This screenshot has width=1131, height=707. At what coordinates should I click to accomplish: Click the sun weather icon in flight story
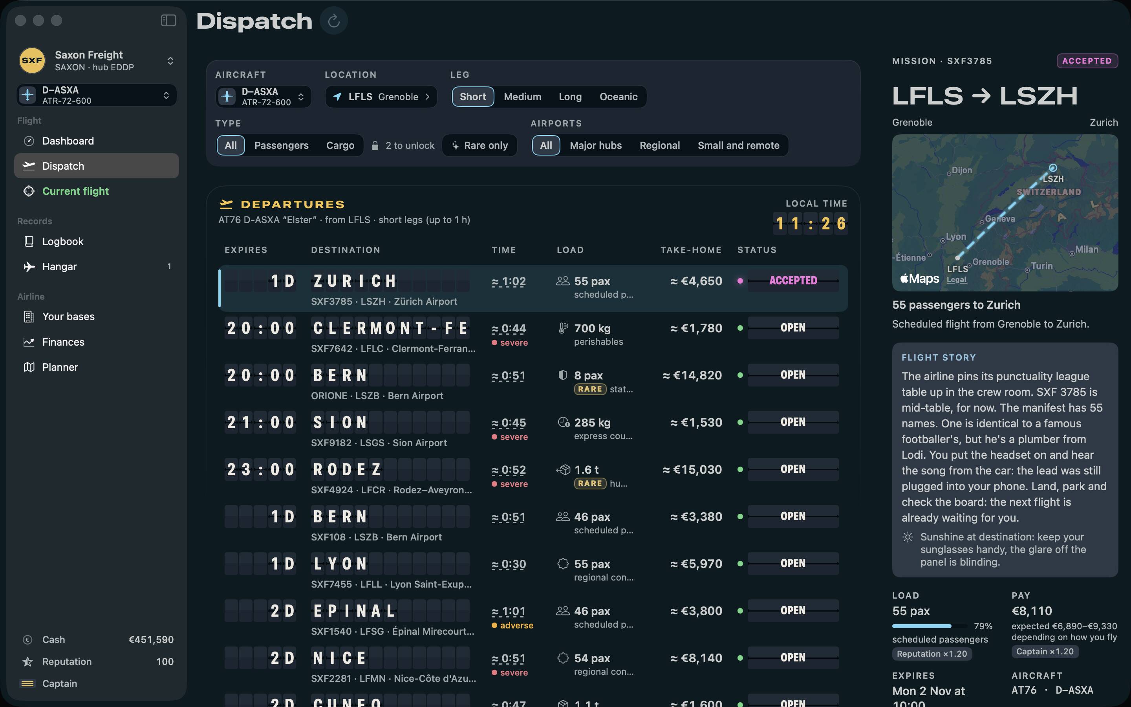point(908,537)
